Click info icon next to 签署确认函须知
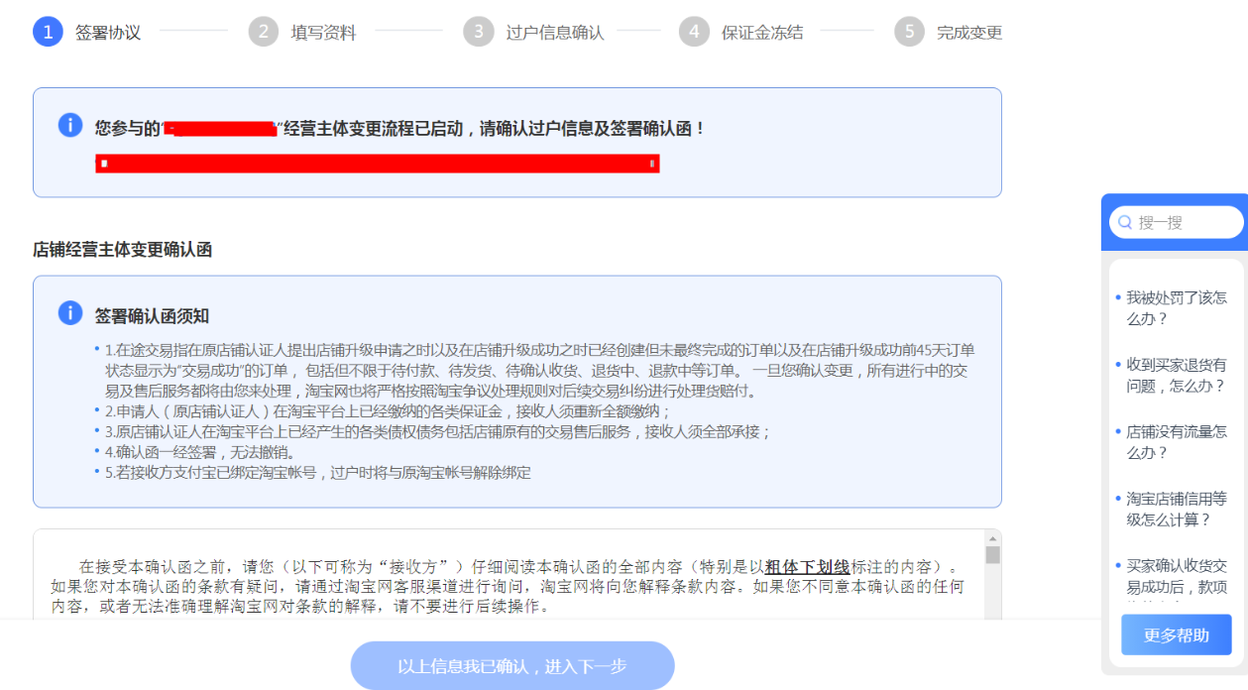 70,313
